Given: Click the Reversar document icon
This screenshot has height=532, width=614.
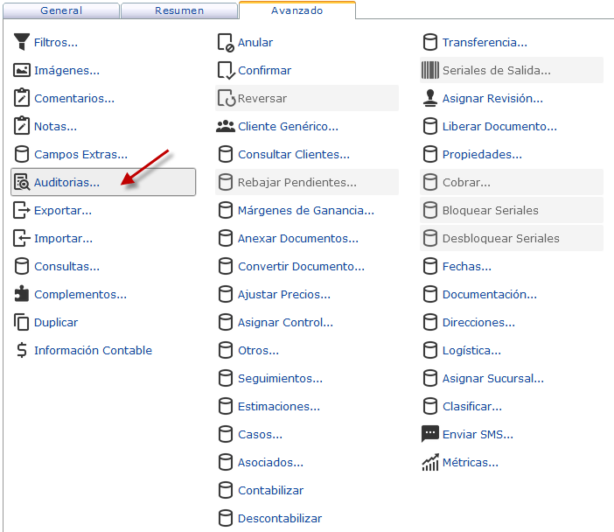Looking at the screenshot, I should pos(227,98).
